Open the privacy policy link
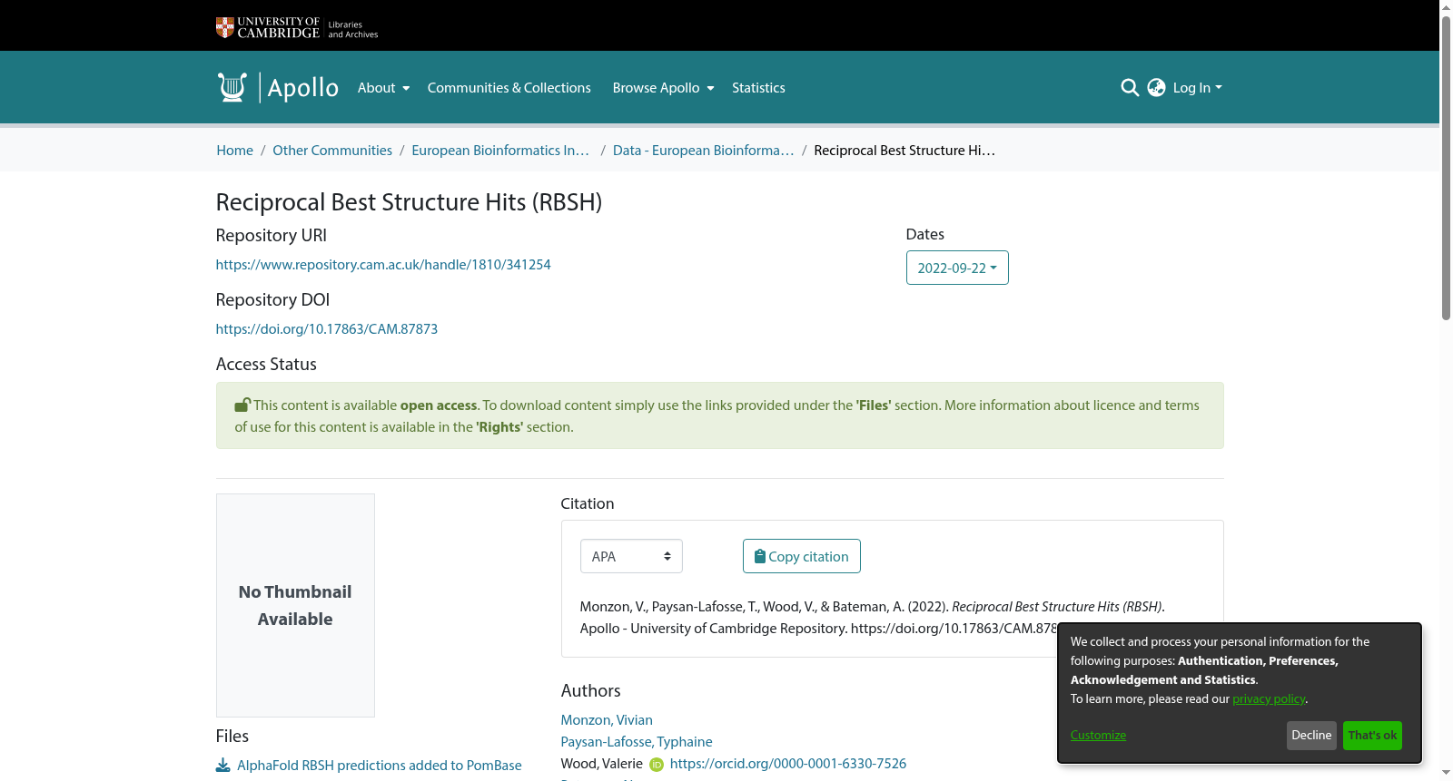This screenshot has height=781, width=1453. pos(1269,698)
